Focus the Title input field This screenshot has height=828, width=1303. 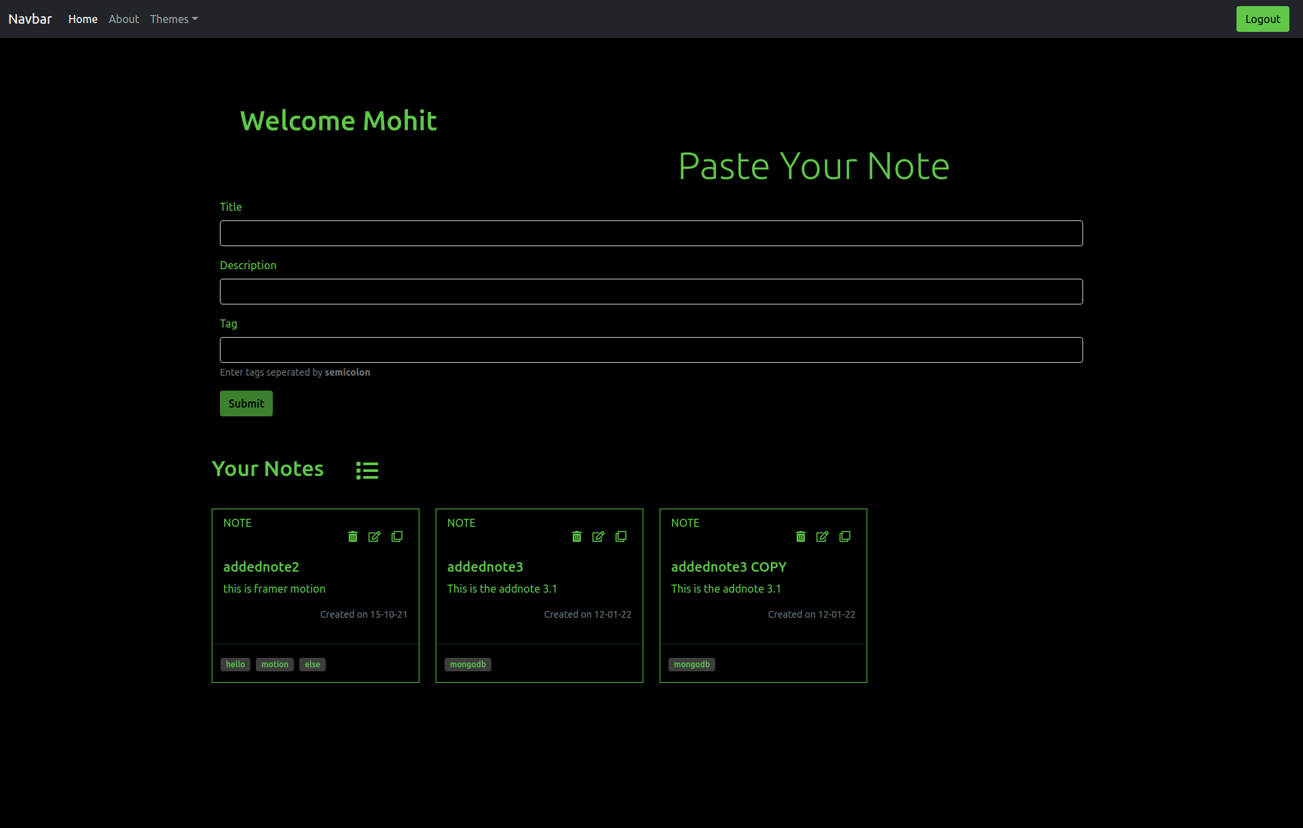point(651,233)
